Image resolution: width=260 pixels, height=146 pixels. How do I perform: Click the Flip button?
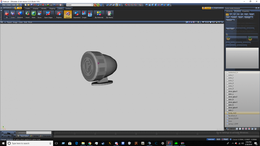(18, 8)
